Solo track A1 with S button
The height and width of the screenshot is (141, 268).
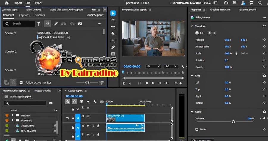click(93, 126)
